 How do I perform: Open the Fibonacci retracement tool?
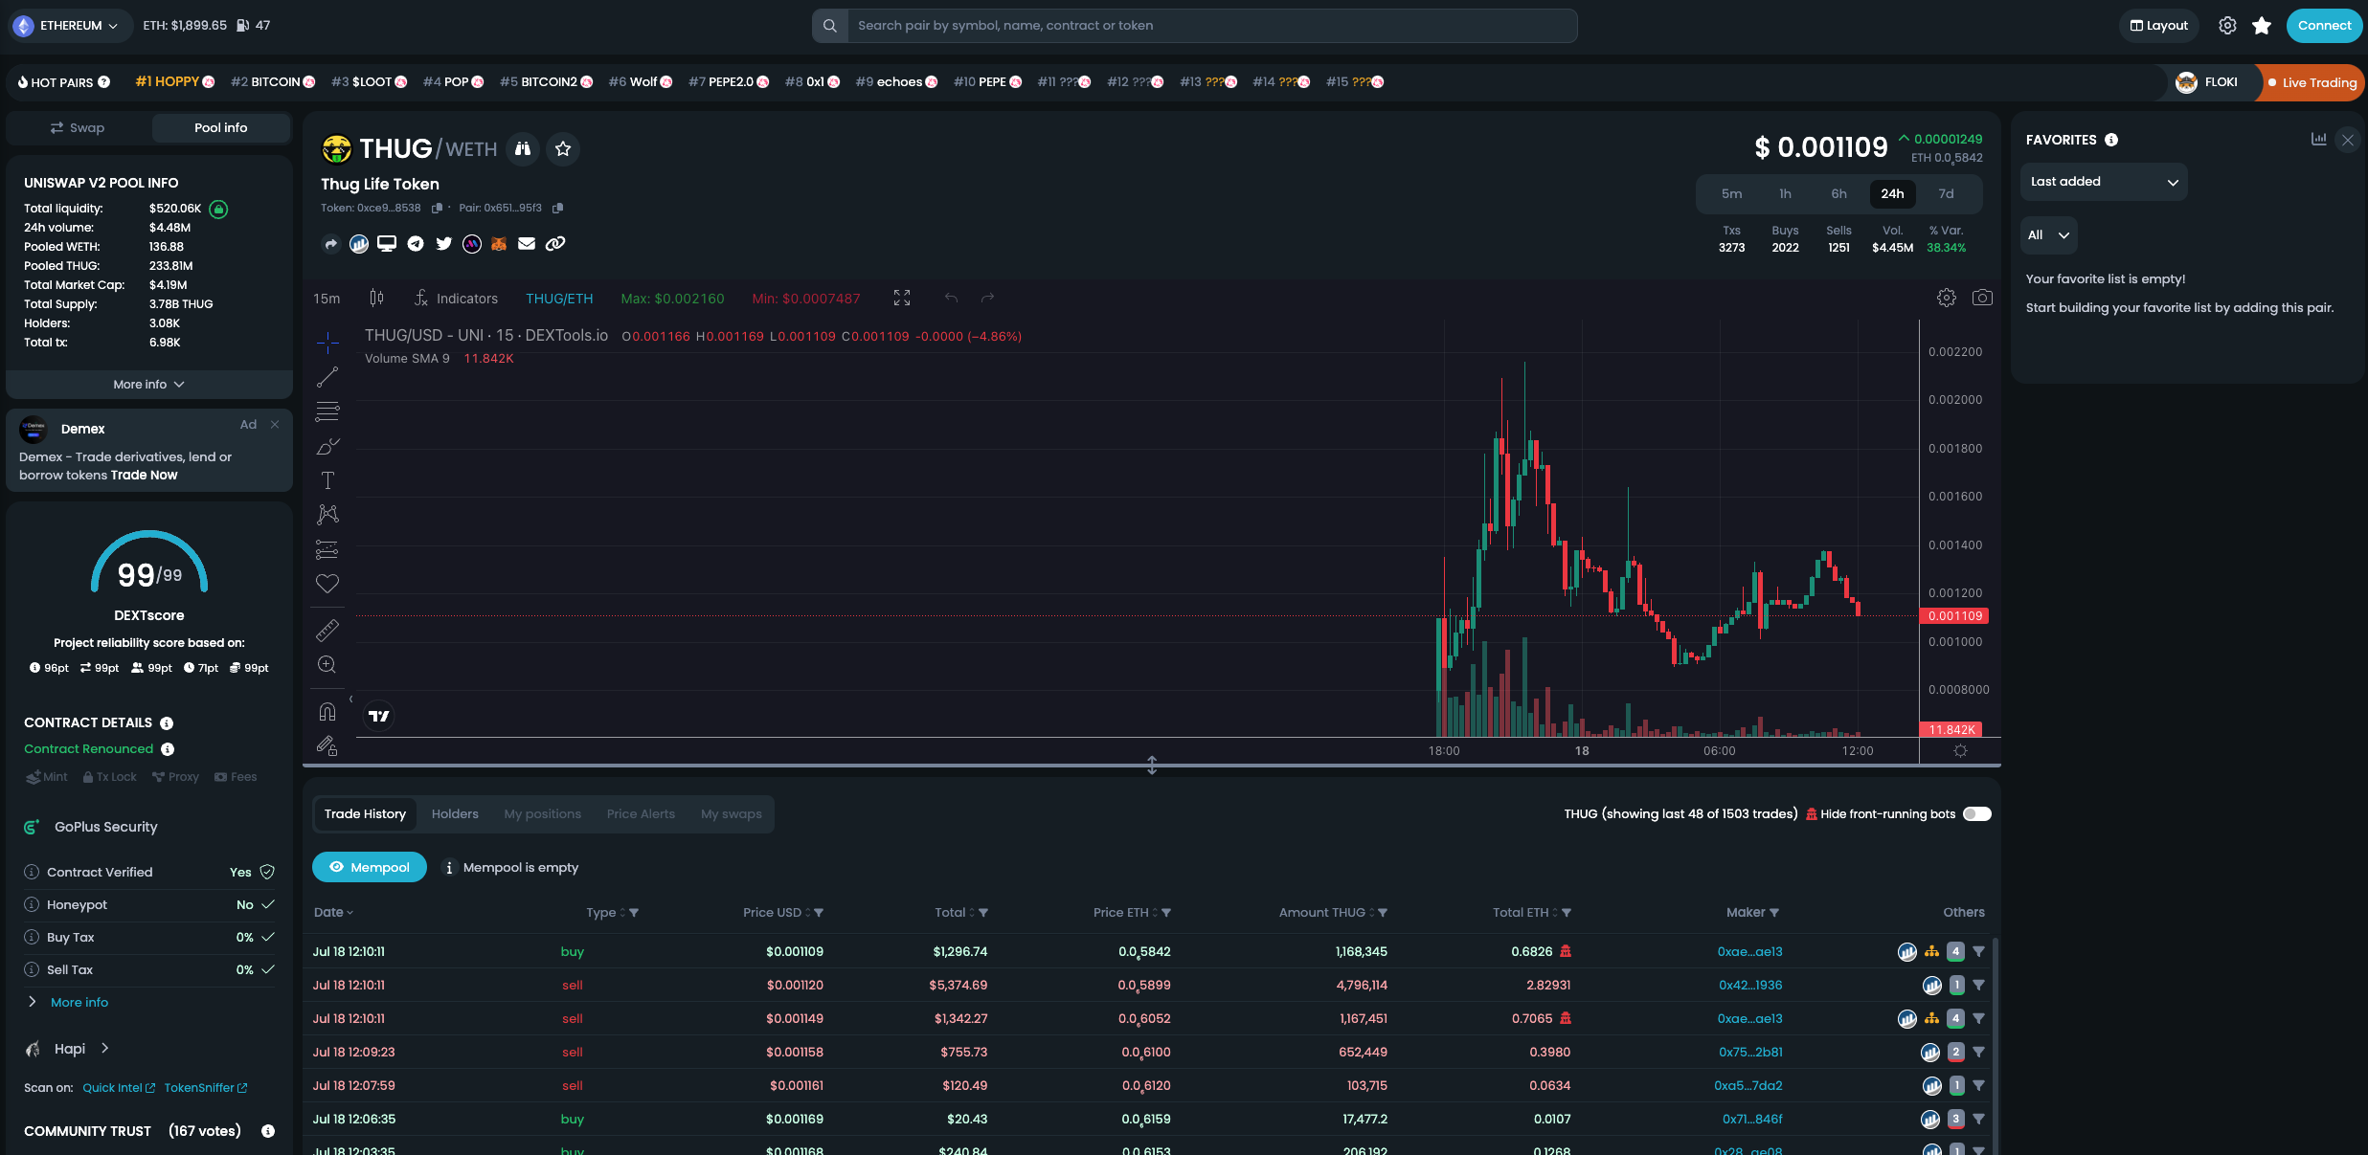pos(327,411)
